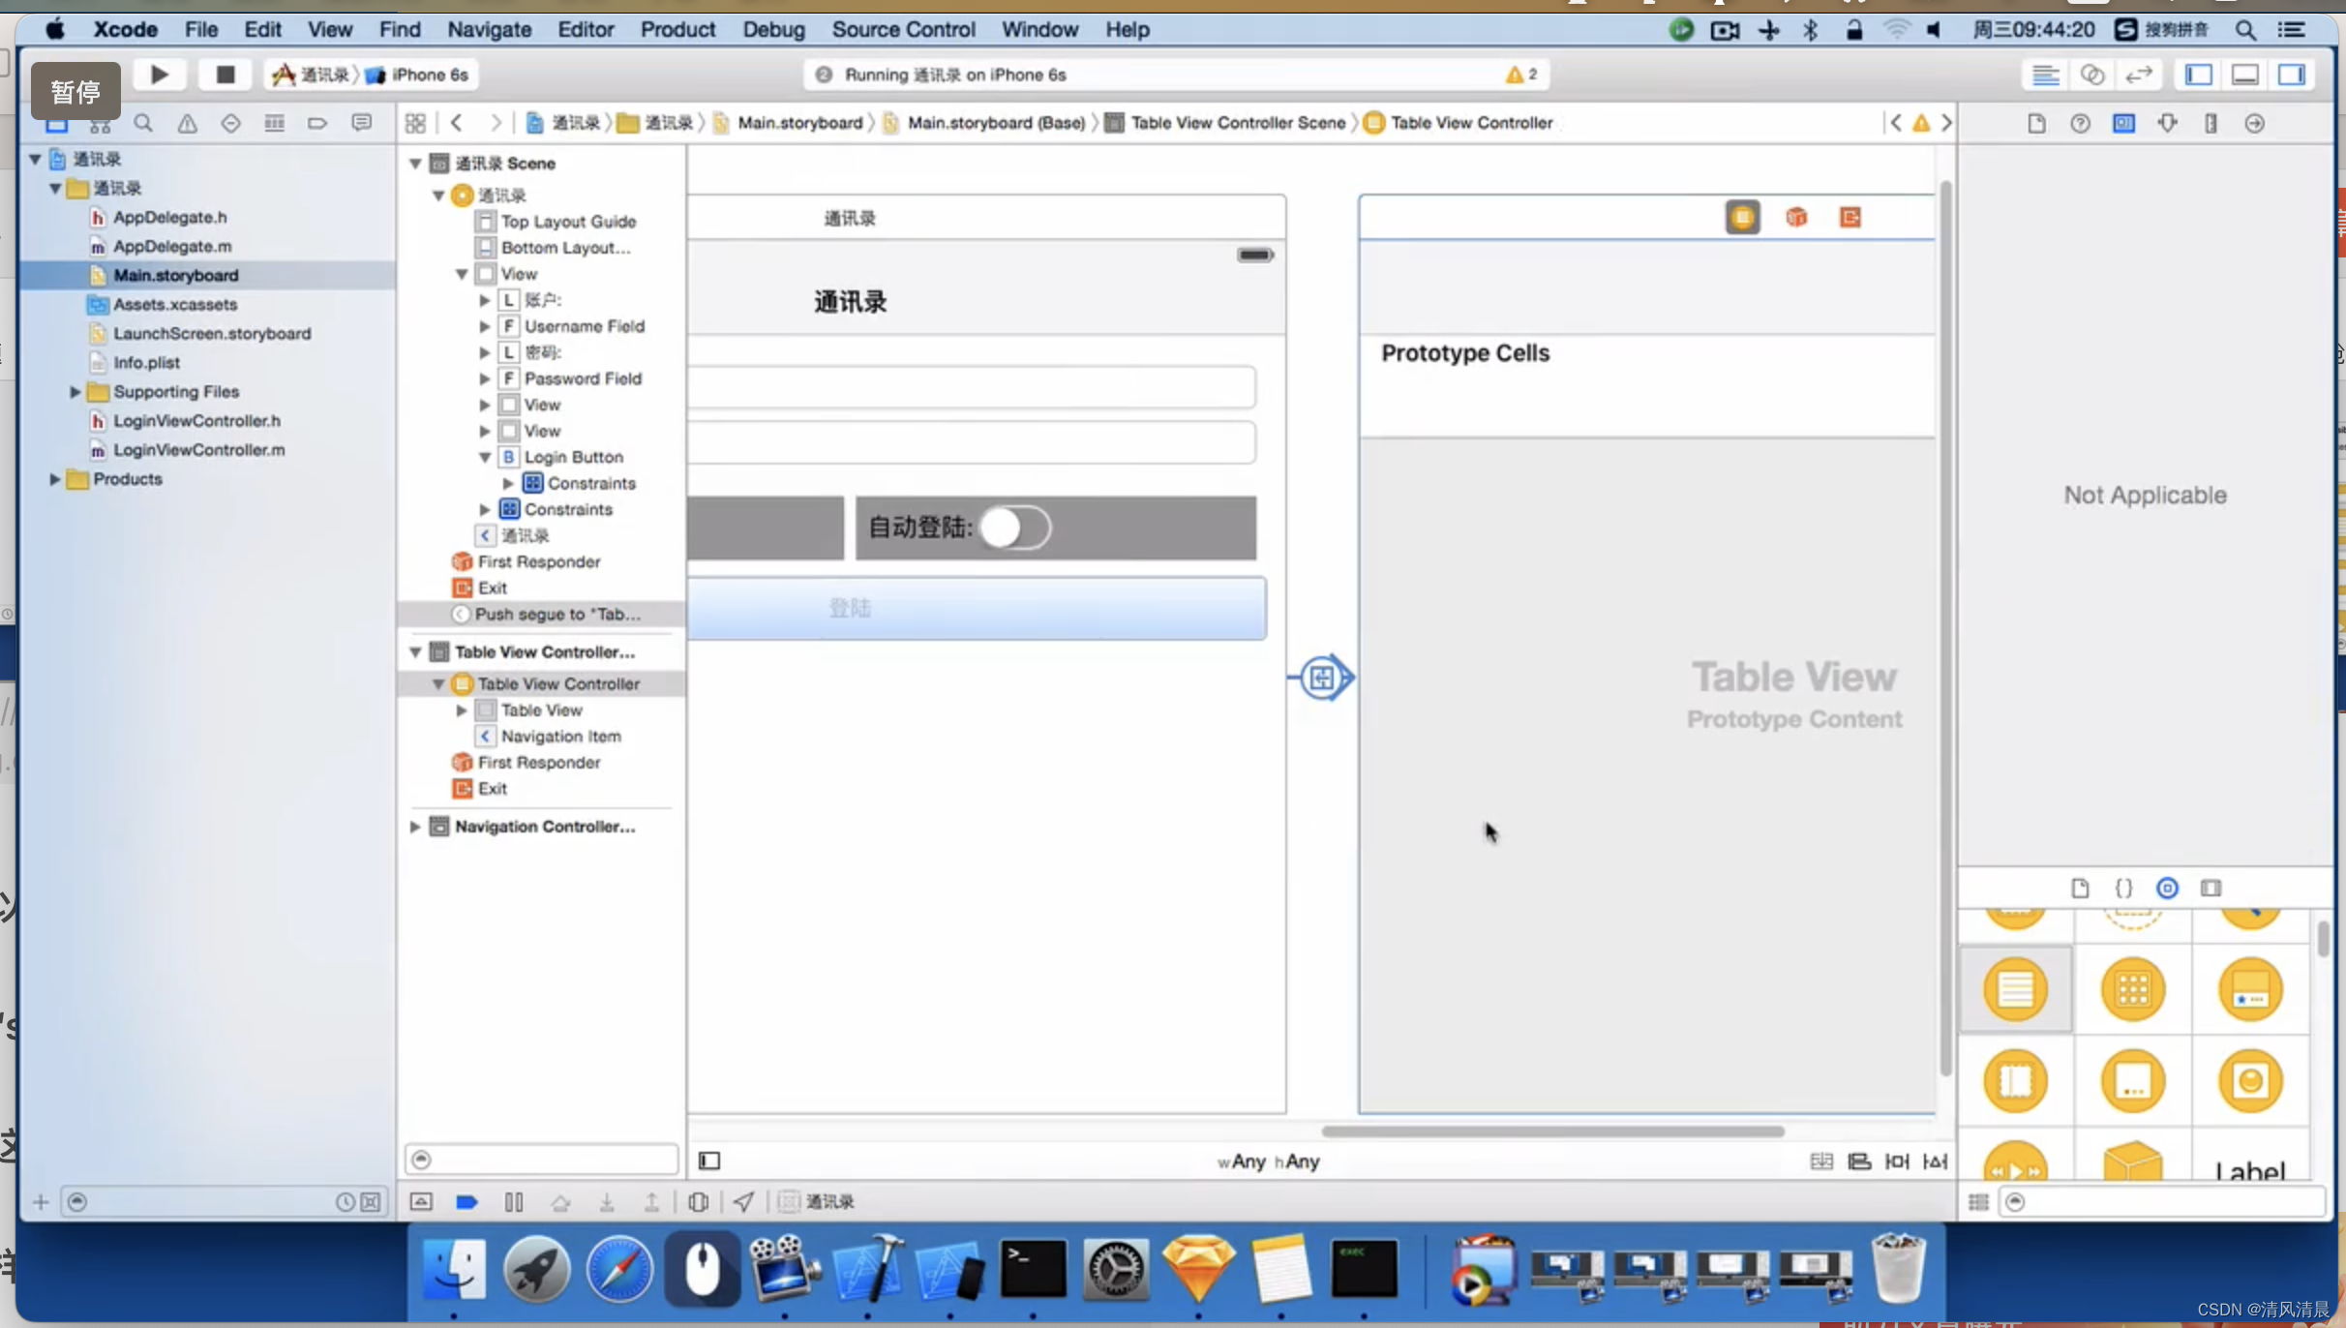Select the Table View Controller library object

tap(2015, 989)
